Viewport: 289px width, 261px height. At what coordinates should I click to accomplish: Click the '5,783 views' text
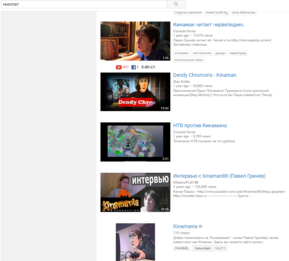(x=202, y=136)
